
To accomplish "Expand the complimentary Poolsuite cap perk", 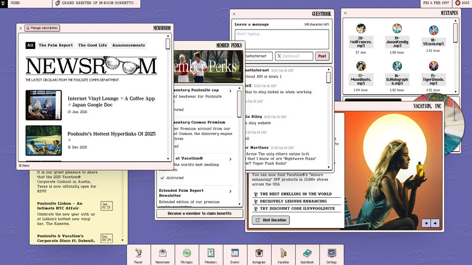I will pyautogui.click(x=231, y=91).
